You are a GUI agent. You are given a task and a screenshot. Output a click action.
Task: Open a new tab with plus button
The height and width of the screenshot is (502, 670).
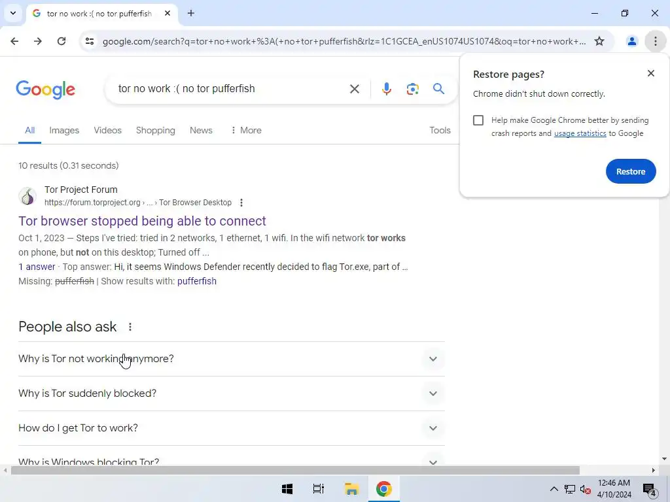pos(191,13)
